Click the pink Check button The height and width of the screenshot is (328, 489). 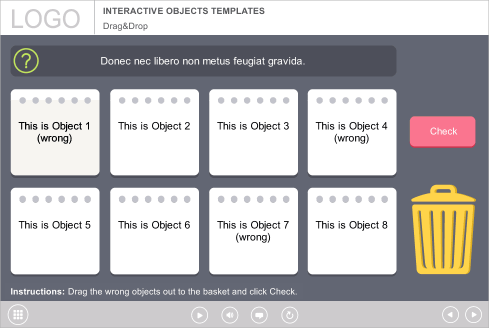point(442,131)
